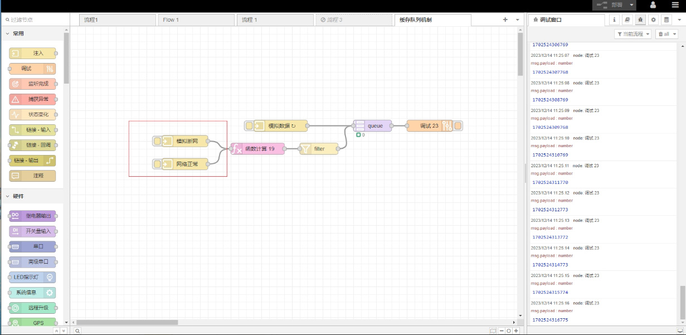This screenshot has height=335, width=686.
Task: Switch to the 流程1 tab
Action: [117, 20]
